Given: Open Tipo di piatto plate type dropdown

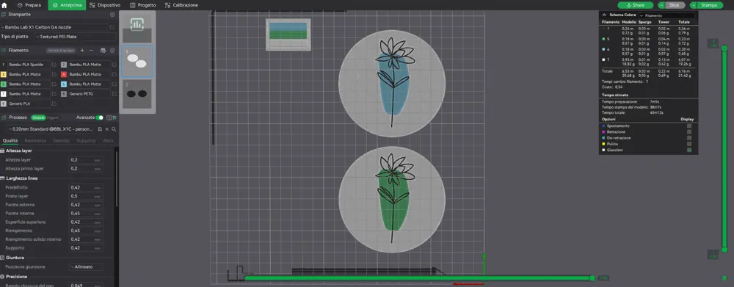Looking at the screenshot, I should pyautogui.click(x=76, y=37).
